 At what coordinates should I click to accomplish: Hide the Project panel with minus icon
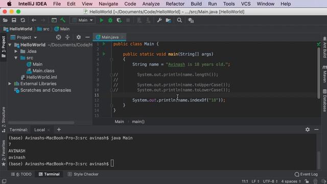tap(87, 37)
